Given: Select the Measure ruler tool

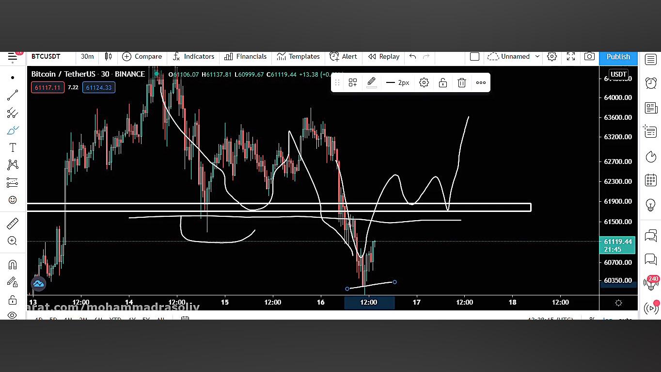Looking at the screenshot, I should point(13,223).
